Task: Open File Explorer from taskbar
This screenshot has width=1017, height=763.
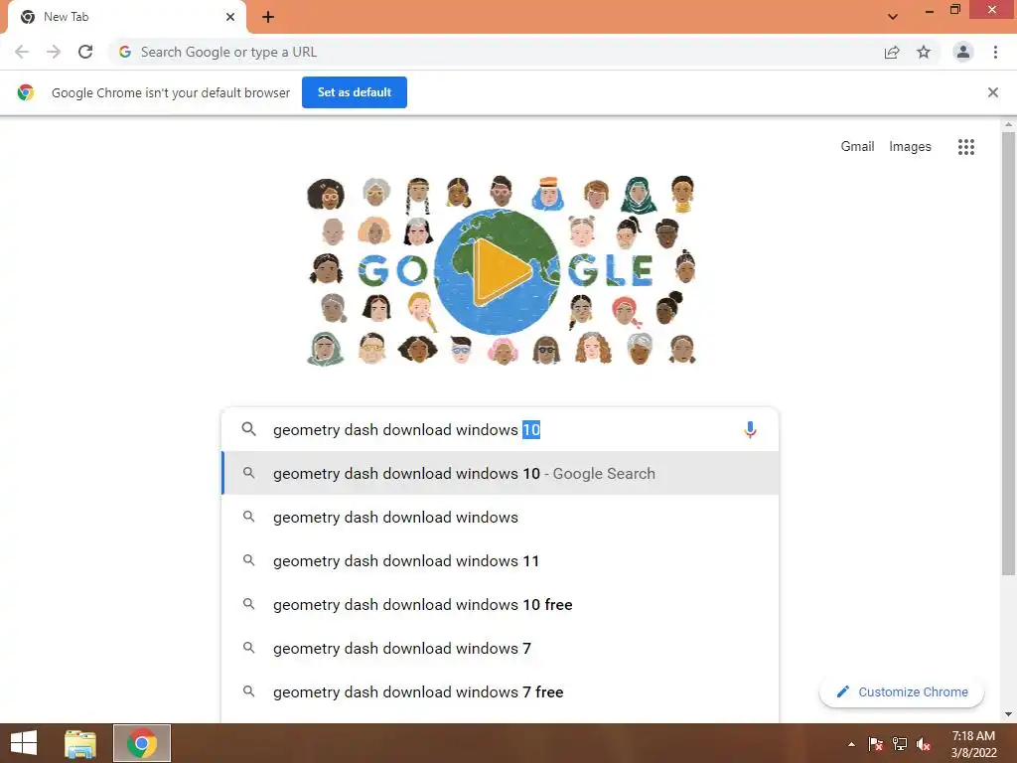Action: point(80,743)
